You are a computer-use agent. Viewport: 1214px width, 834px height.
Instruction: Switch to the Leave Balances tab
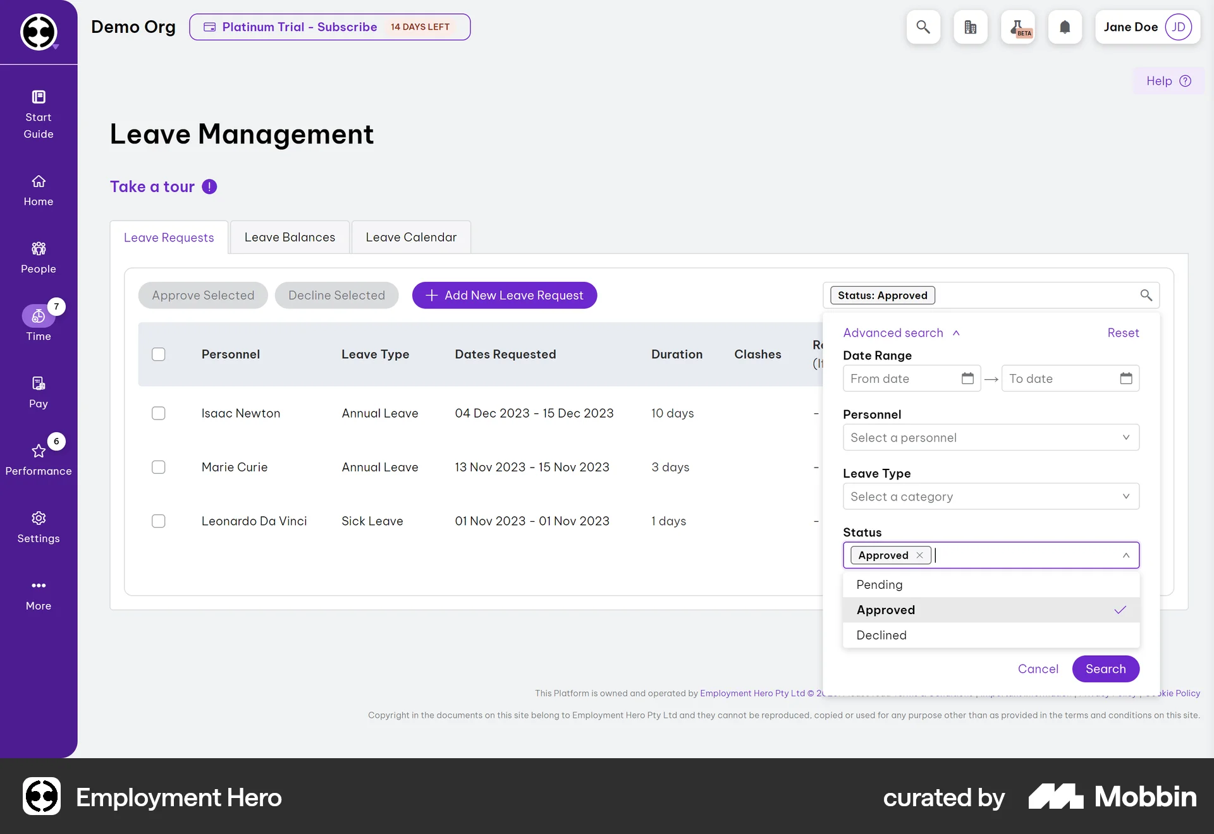pyautogui.click(x=290, y=237)
